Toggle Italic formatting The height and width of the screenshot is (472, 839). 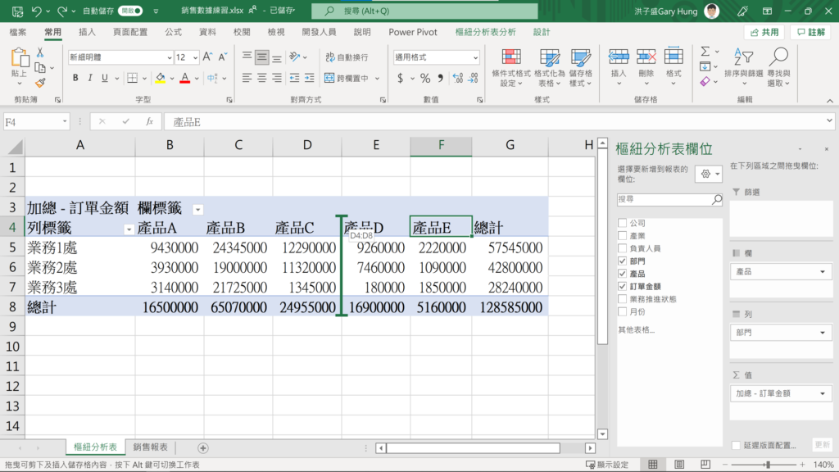pos(90,78)
